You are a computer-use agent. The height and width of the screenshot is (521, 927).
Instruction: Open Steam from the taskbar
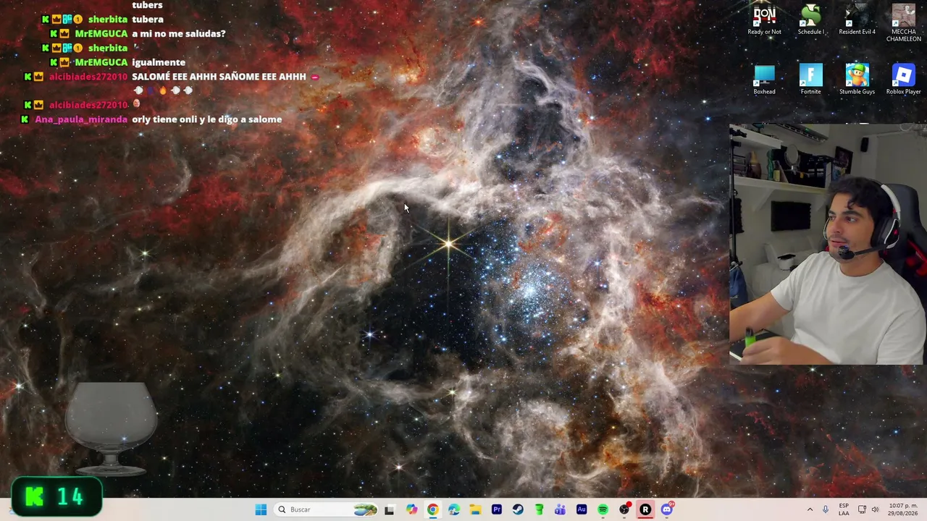pyautogui.click(x=518, y=509)
